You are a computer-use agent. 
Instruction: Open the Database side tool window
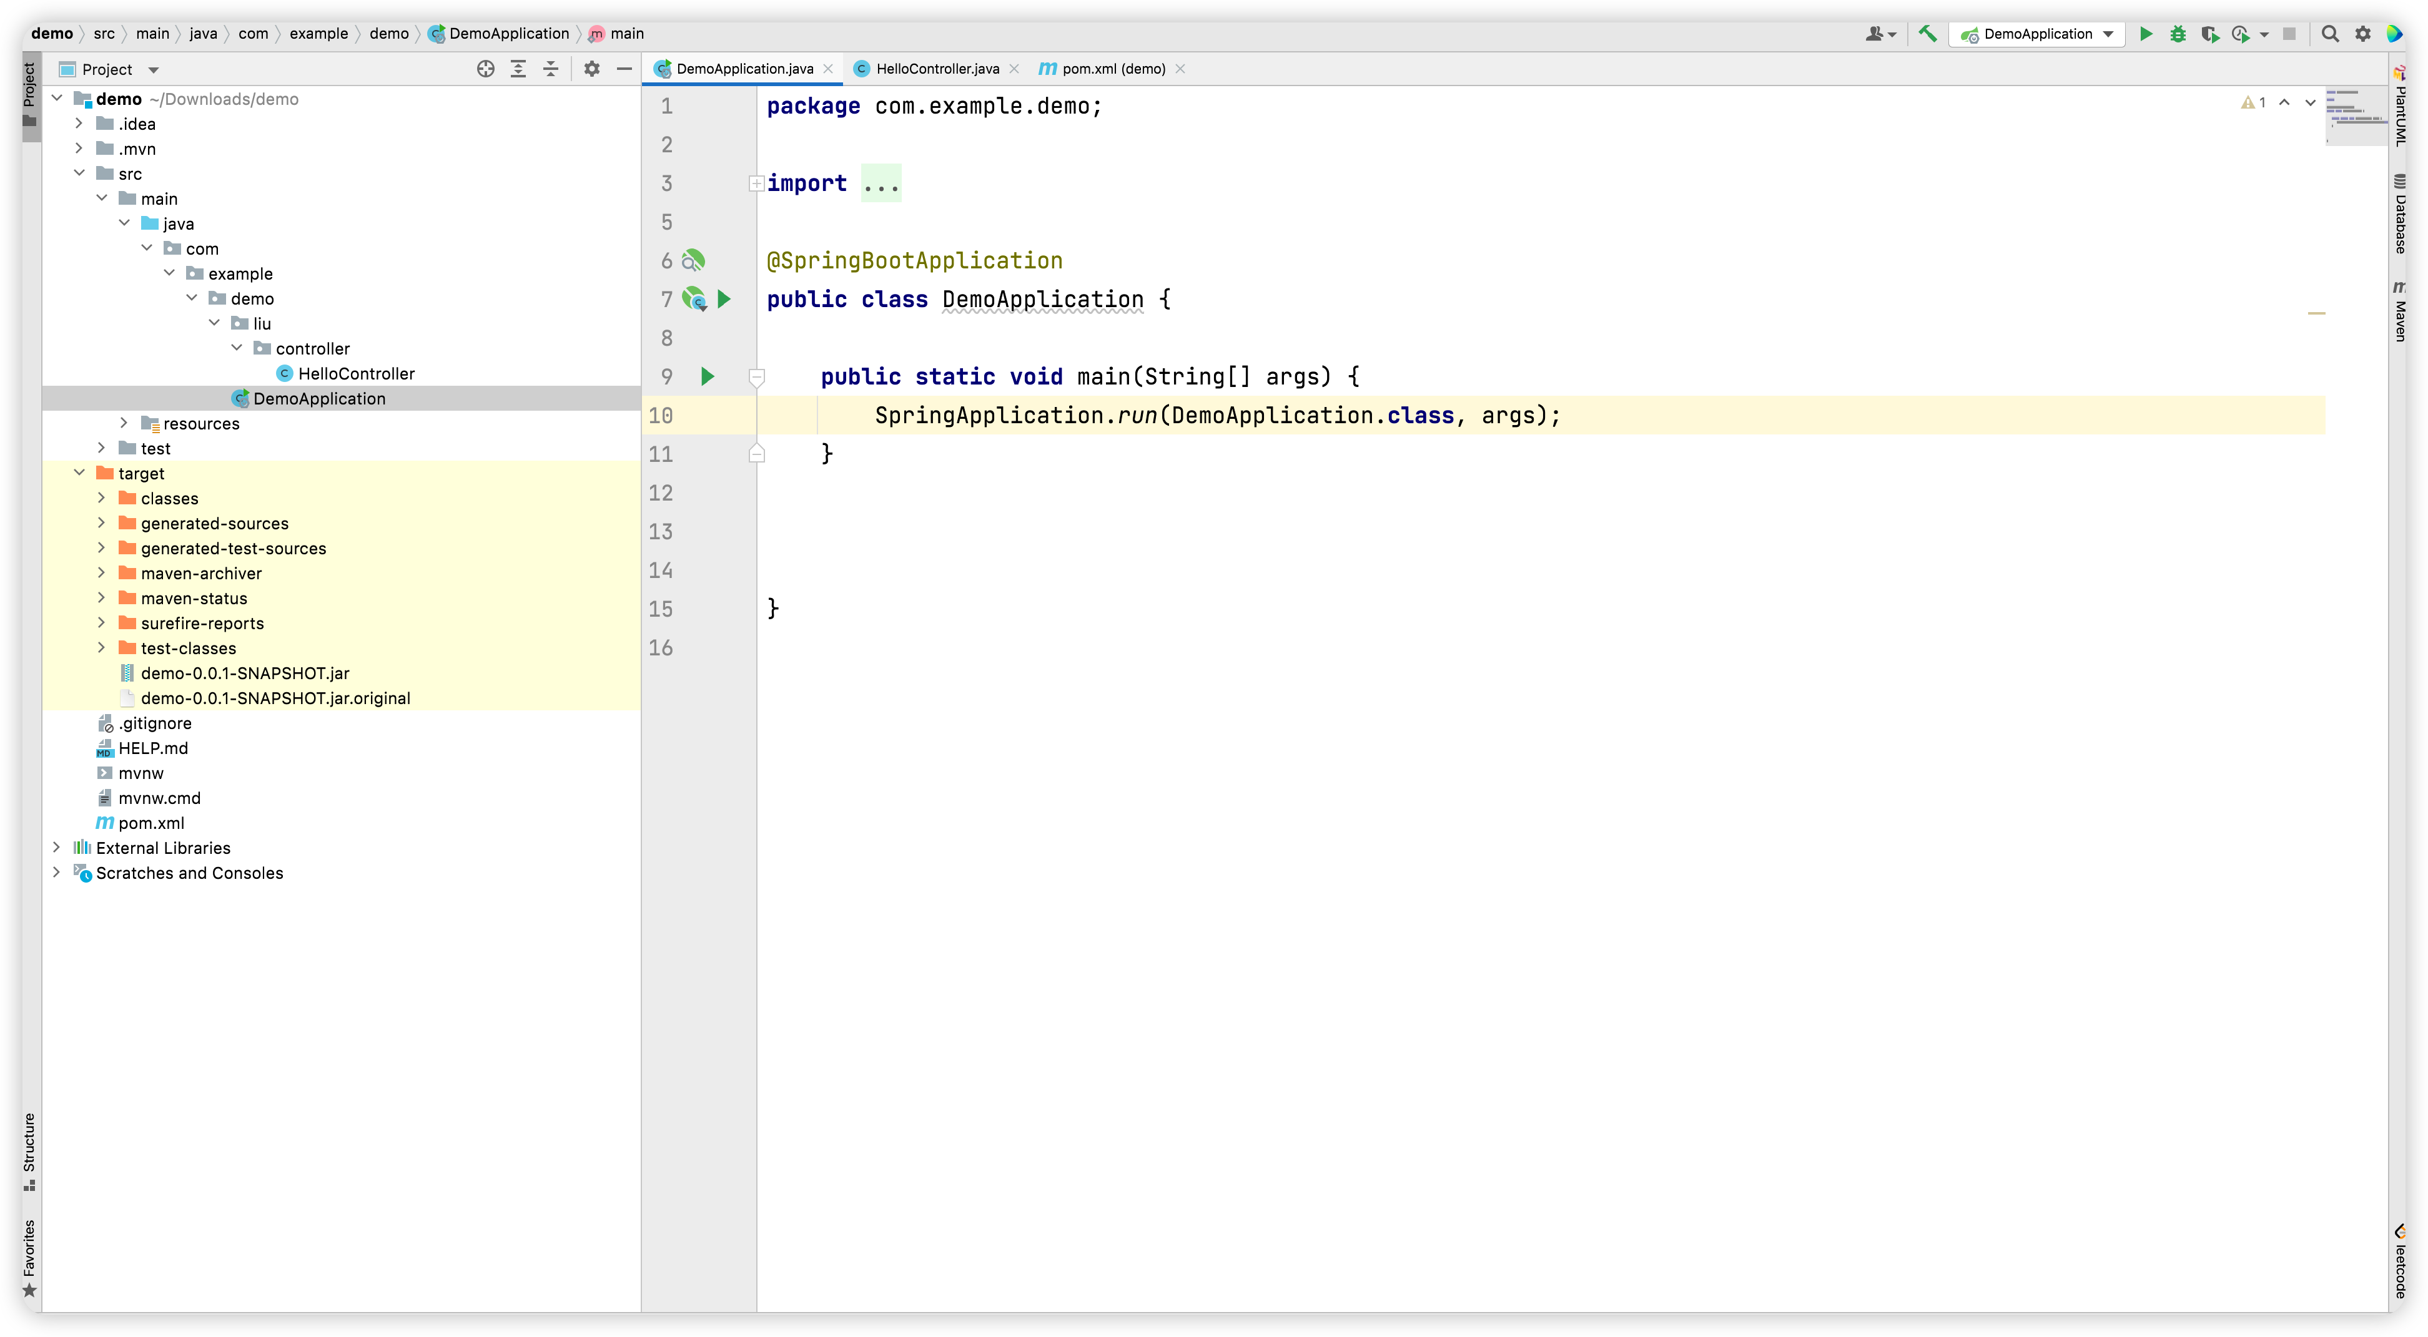click(2400, 215)
